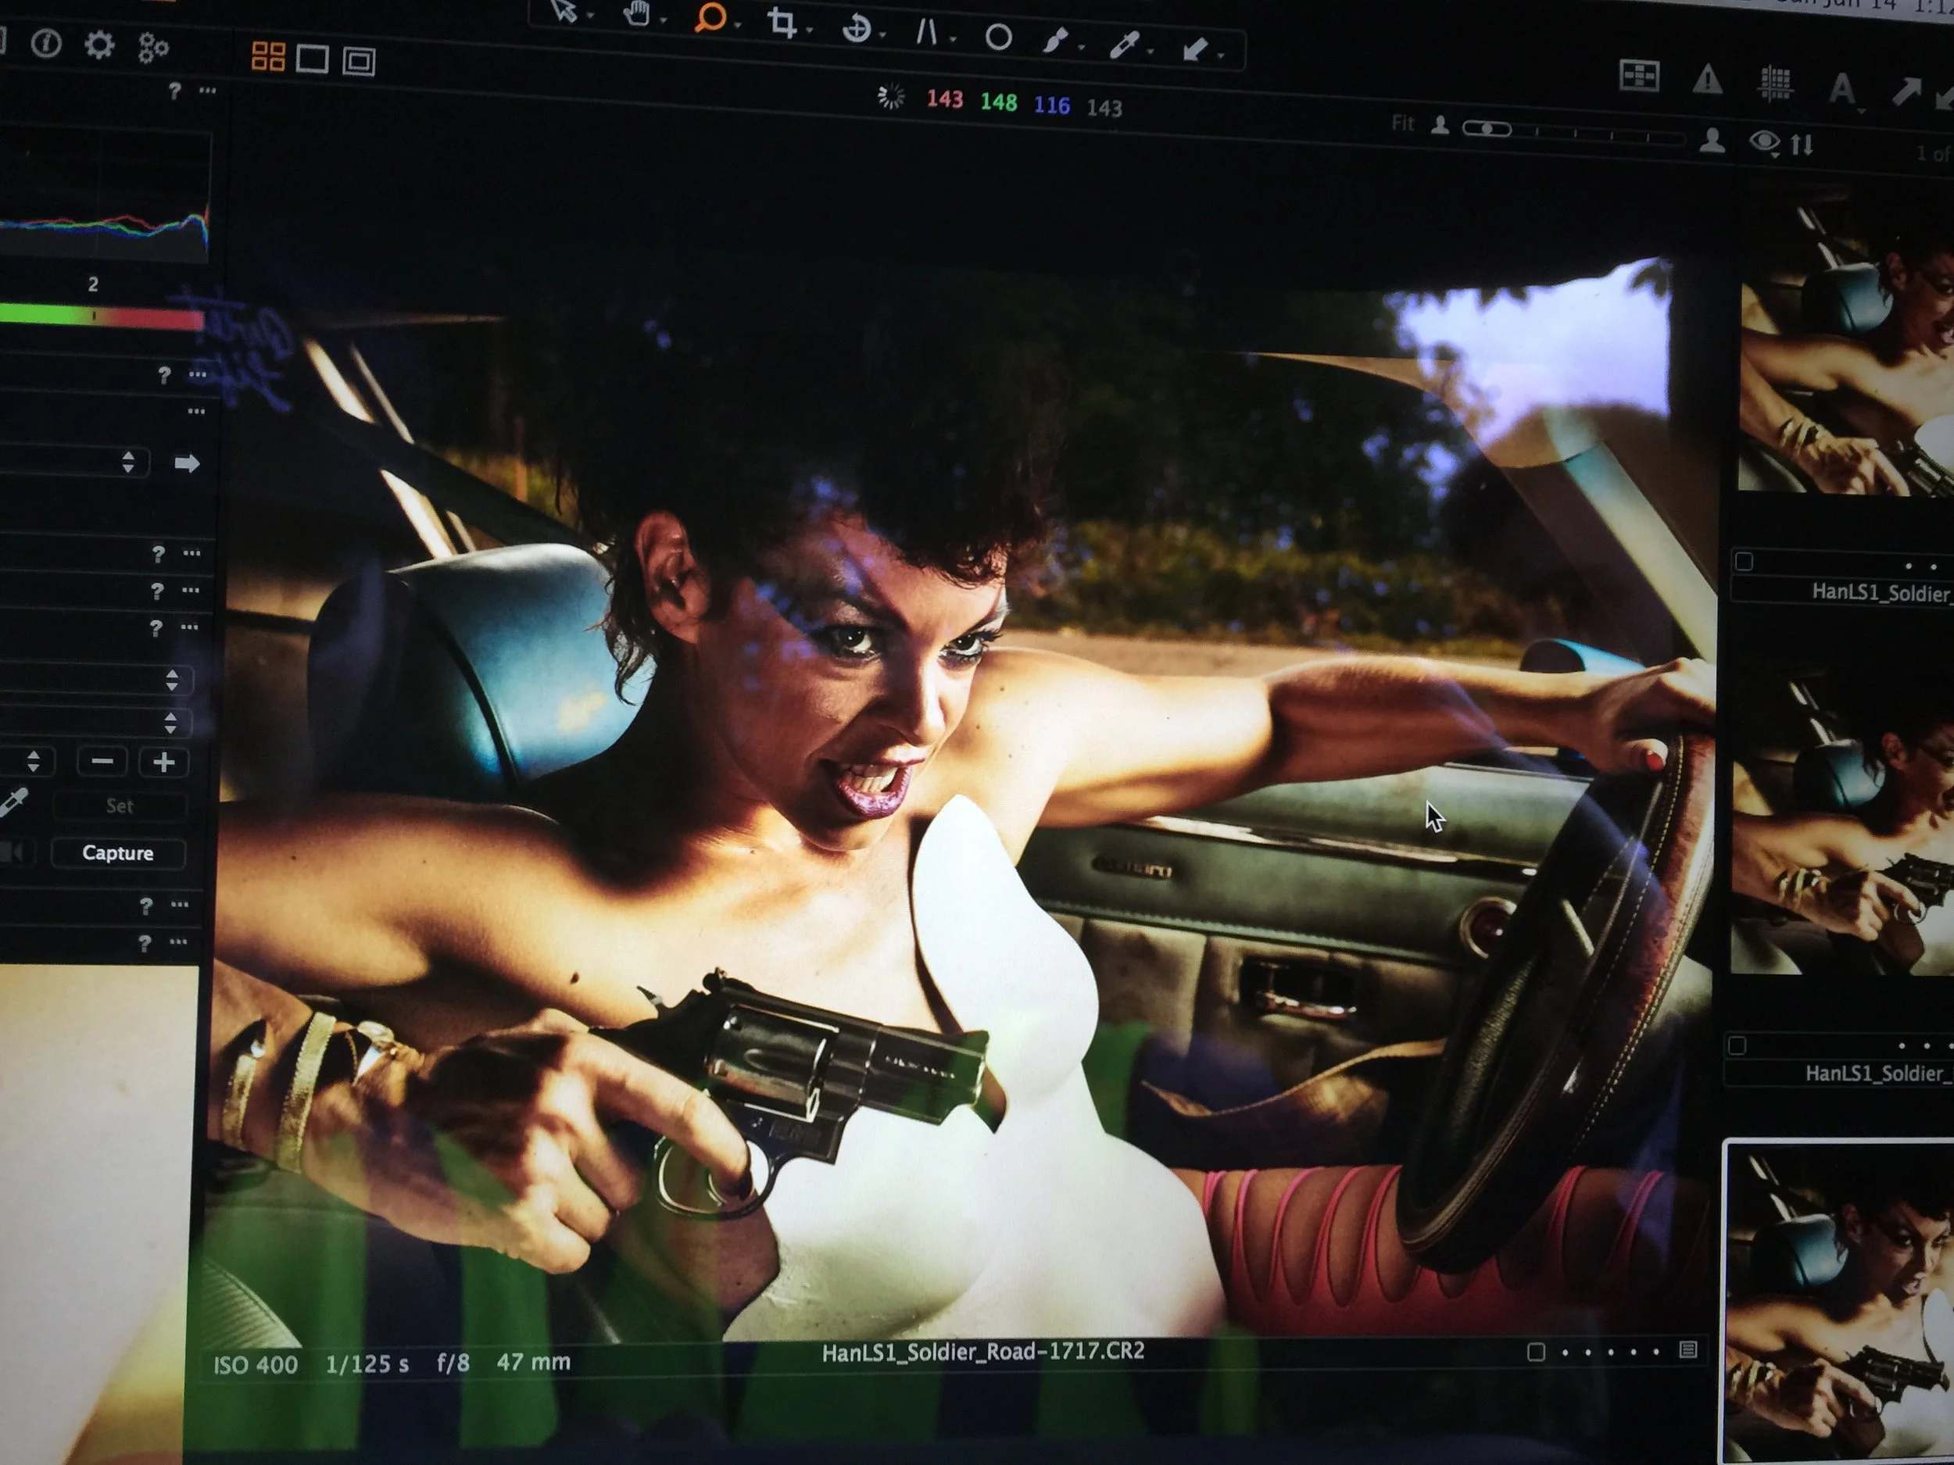Open the single gear settings tab

(99, 45)
